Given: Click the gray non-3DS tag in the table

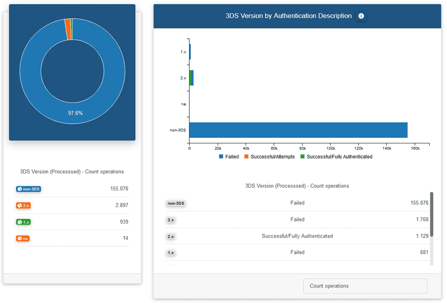Looking at the screenshot, I should [176, 203].
